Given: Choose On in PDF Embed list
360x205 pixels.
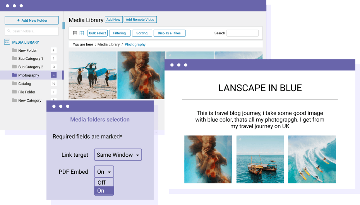Looking at the screenshot, I should point(104,191).
